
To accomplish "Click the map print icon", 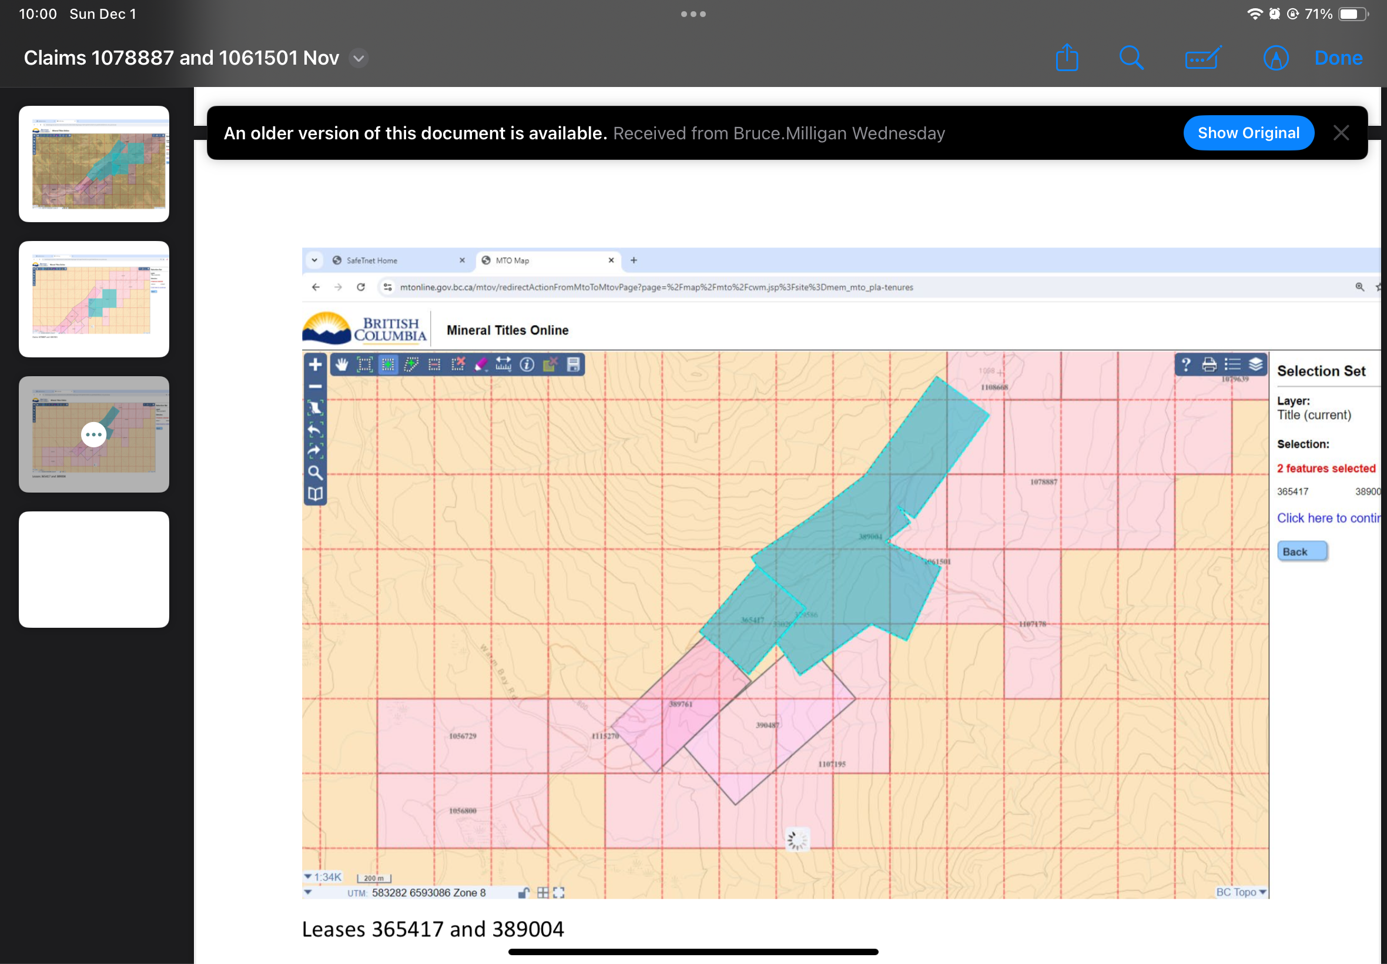I will pos(1209,364).
